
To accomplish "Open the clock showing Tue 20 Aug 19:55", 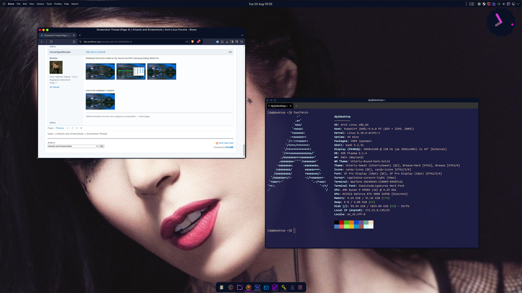I will click(x=261, y=4).
